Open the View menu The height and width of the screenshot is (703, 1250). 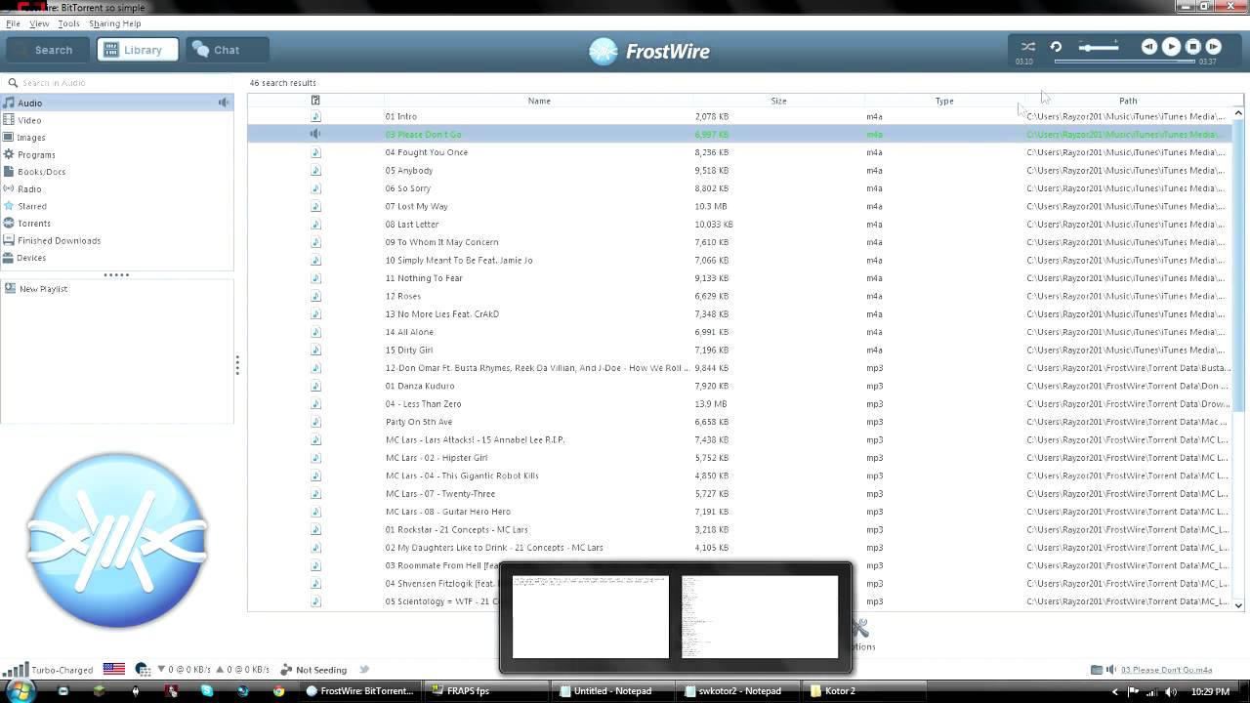click(x=39, y=23)
